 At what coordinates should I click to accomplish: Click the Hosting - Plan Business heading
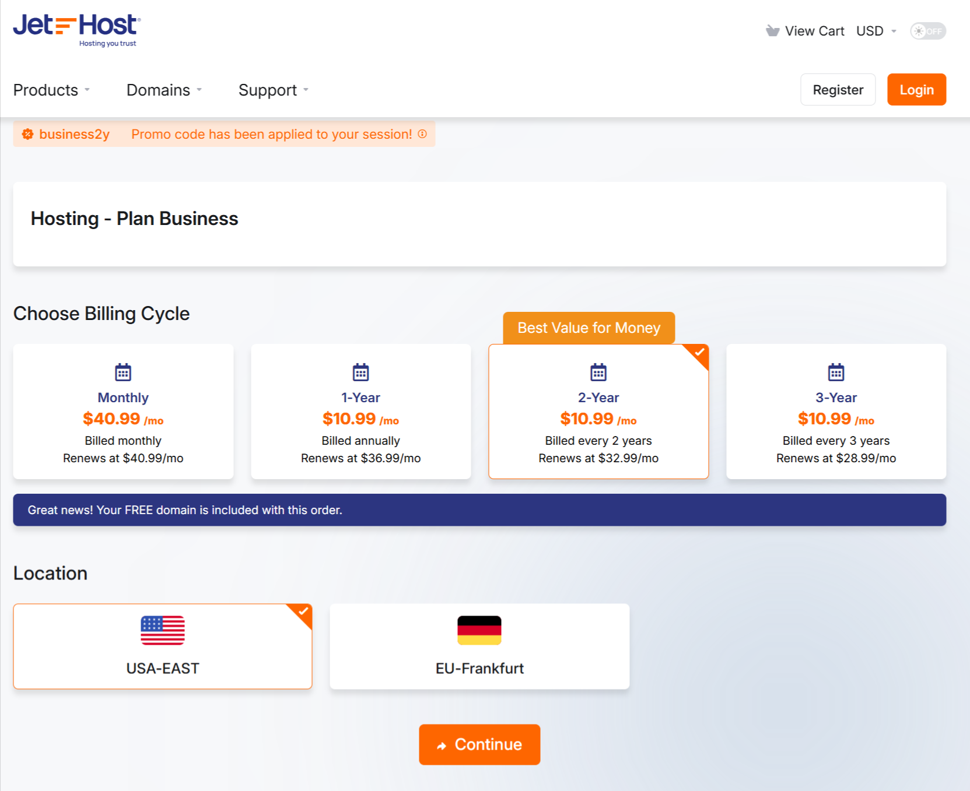click(134, 219)
